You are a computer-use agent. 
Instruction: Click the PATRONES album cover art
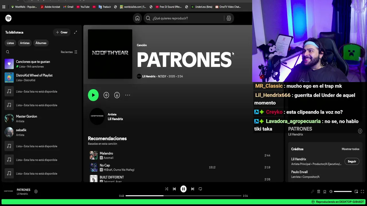110,54
